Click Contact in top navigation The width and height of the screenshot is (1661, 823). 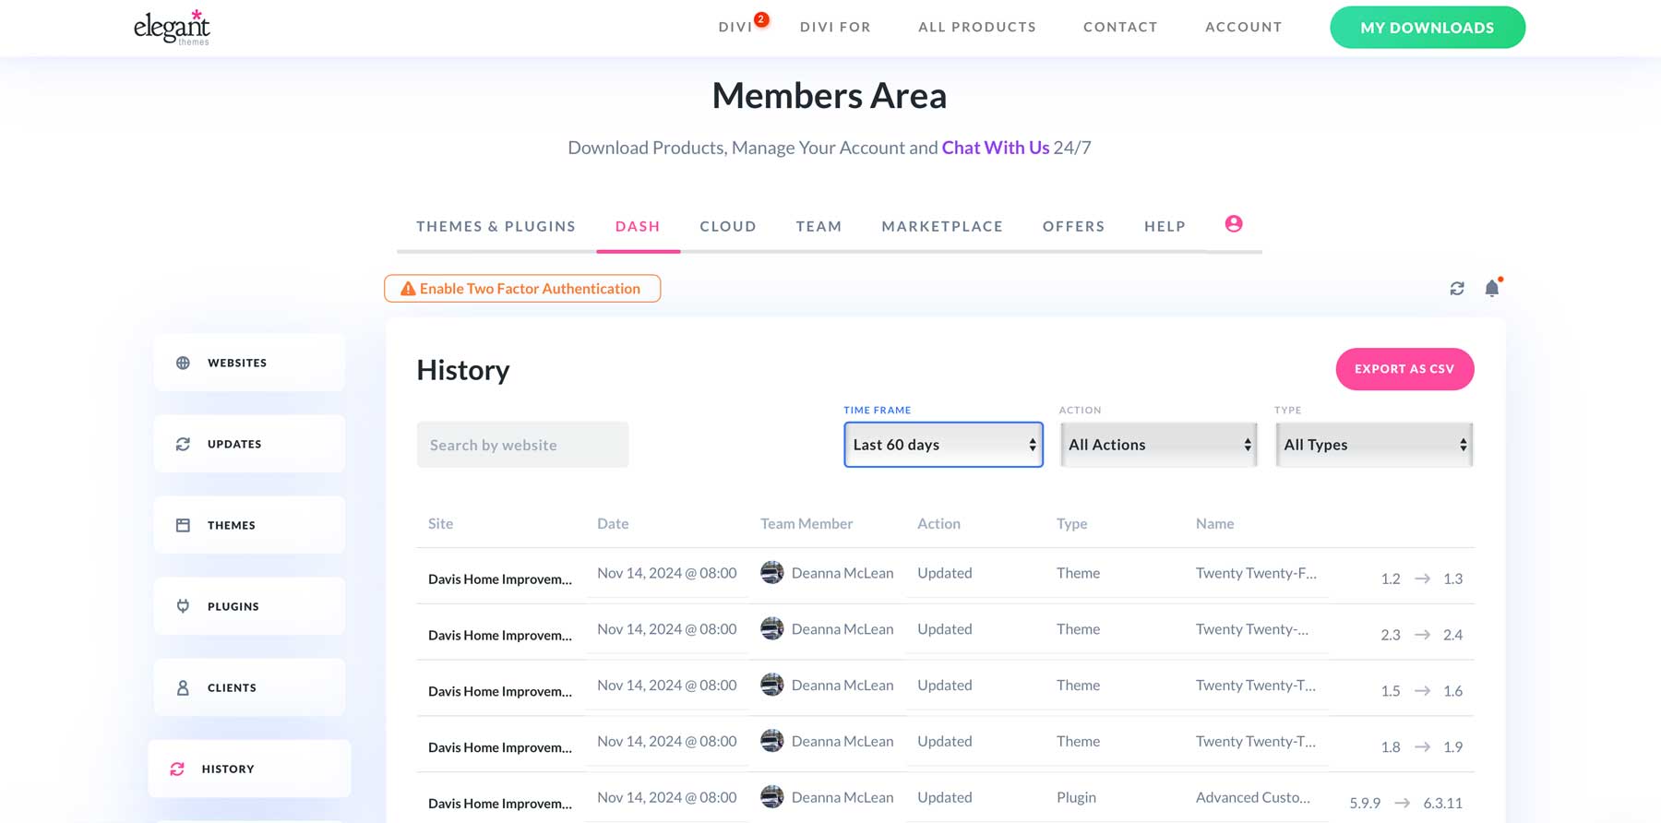[x=1120, y=27]
